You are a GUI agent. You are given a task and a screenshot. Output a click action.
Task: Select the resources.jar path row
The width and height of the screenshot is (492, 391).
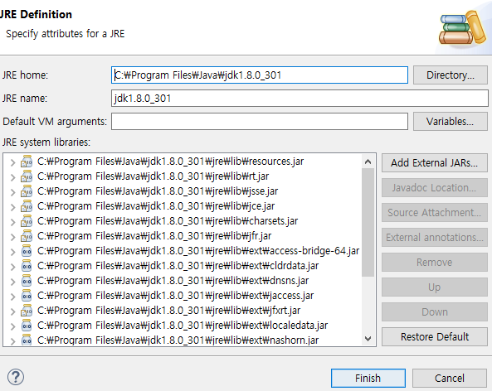pyautogui.click(x=170, y=162)
